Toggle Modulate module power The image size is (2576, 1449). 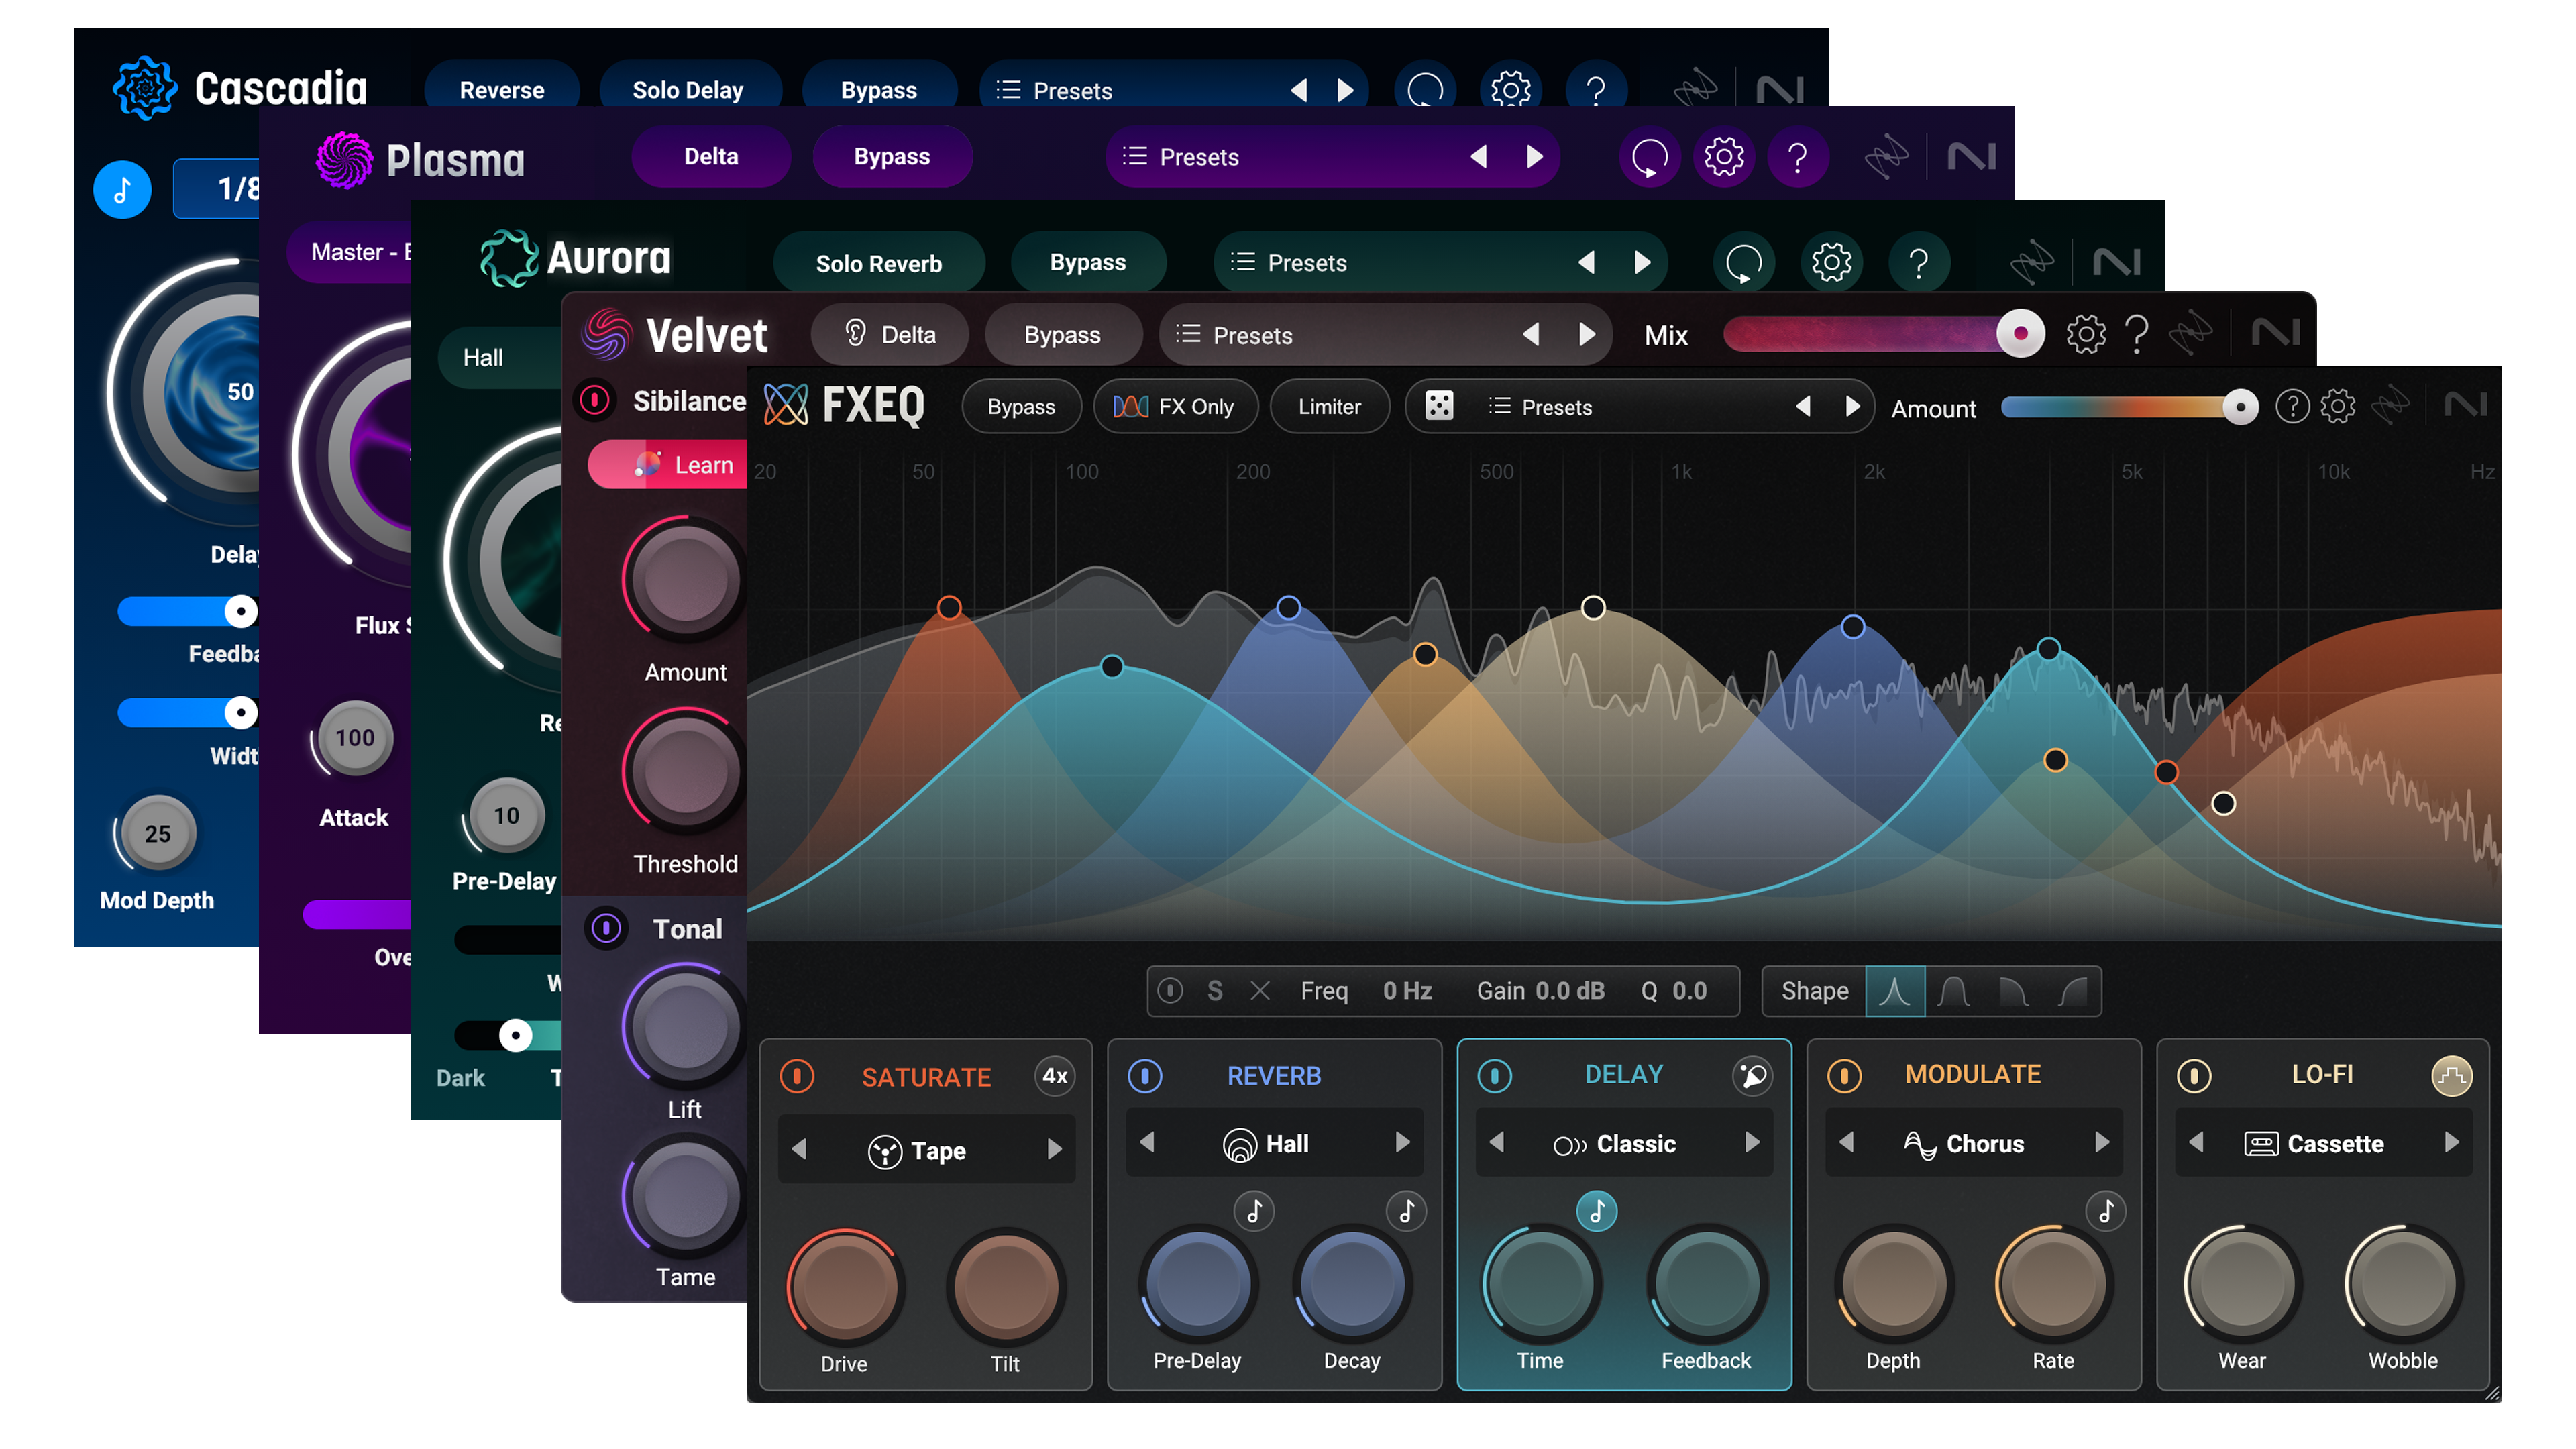(1844, 1076)
